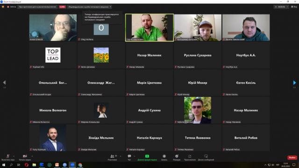Click the encryption shield icon at top left
This screenshot has height=168, width=299.
pyautogui.click(x=3, y=7)
